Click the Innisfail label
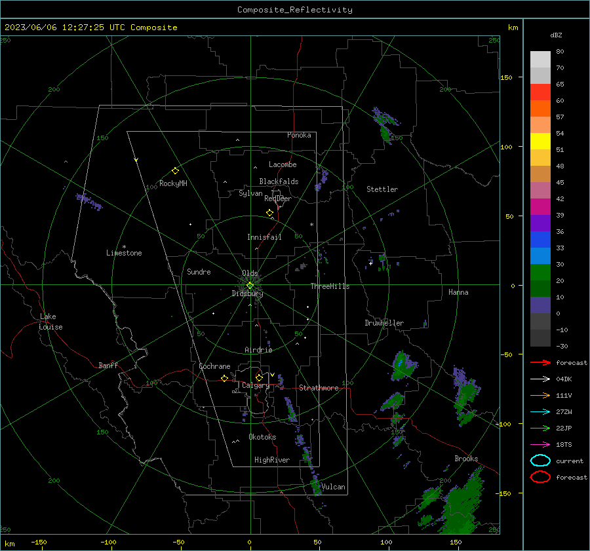590x551 pixels. pyautogui.click(x=264, y=237)
